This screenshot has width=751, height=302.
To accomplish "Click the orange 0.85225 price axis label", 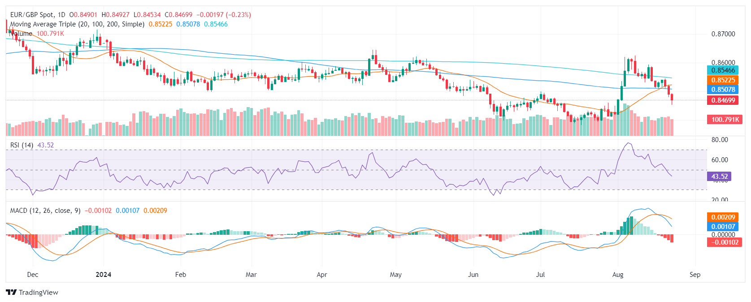I will pos(723,80).
